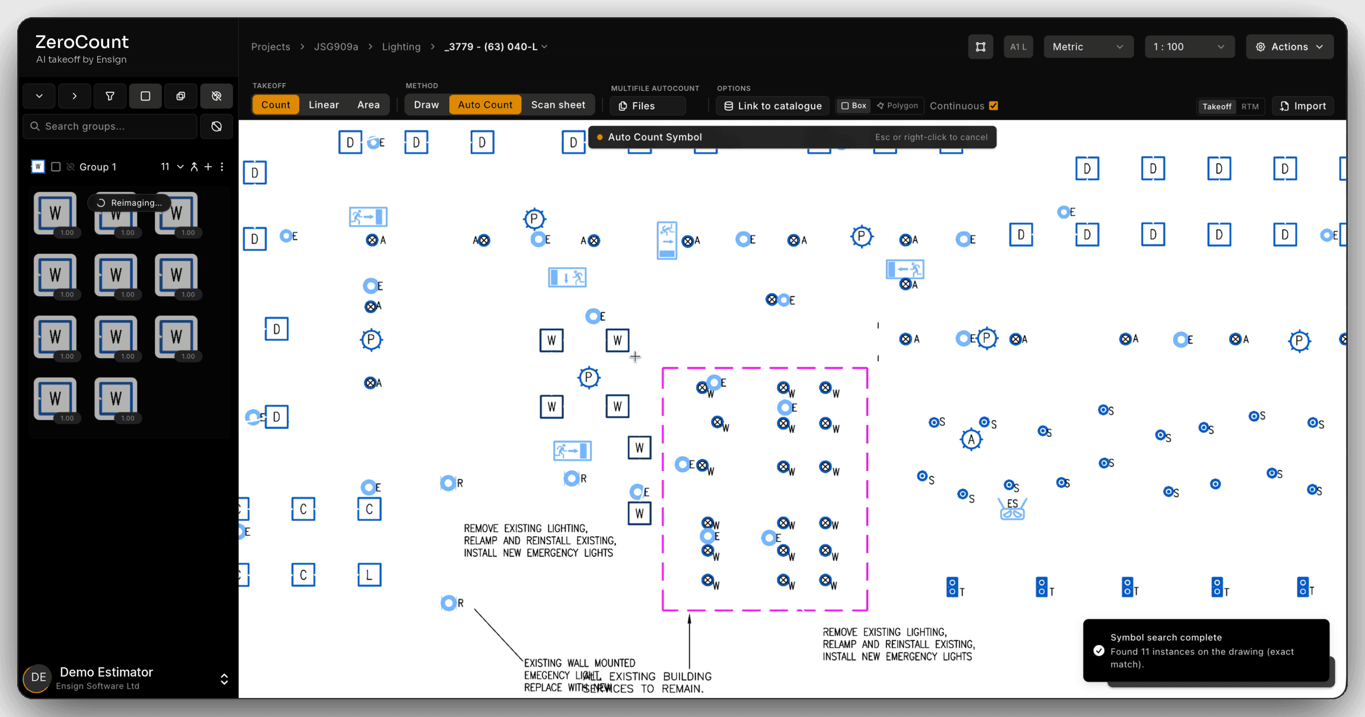Click the A1 L paper size button
The height and width of the screenshot is (717, 1365).
(x=1018, y=47)
